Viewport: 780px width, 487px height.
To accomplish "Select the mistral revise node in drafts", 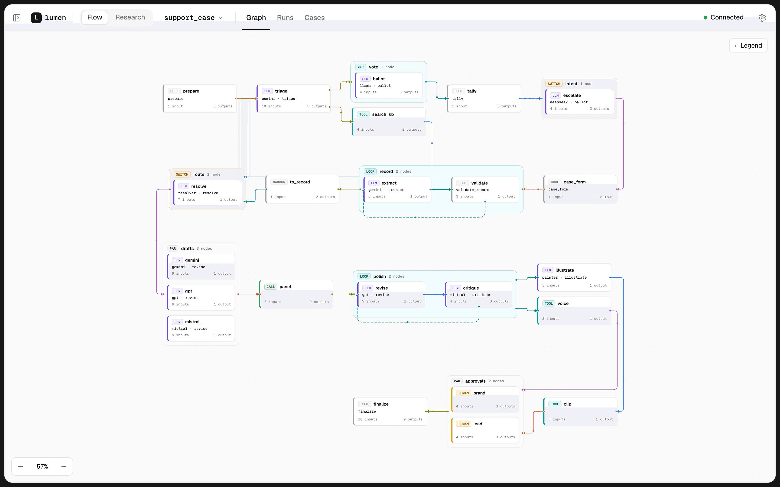I will click(201, 328).
